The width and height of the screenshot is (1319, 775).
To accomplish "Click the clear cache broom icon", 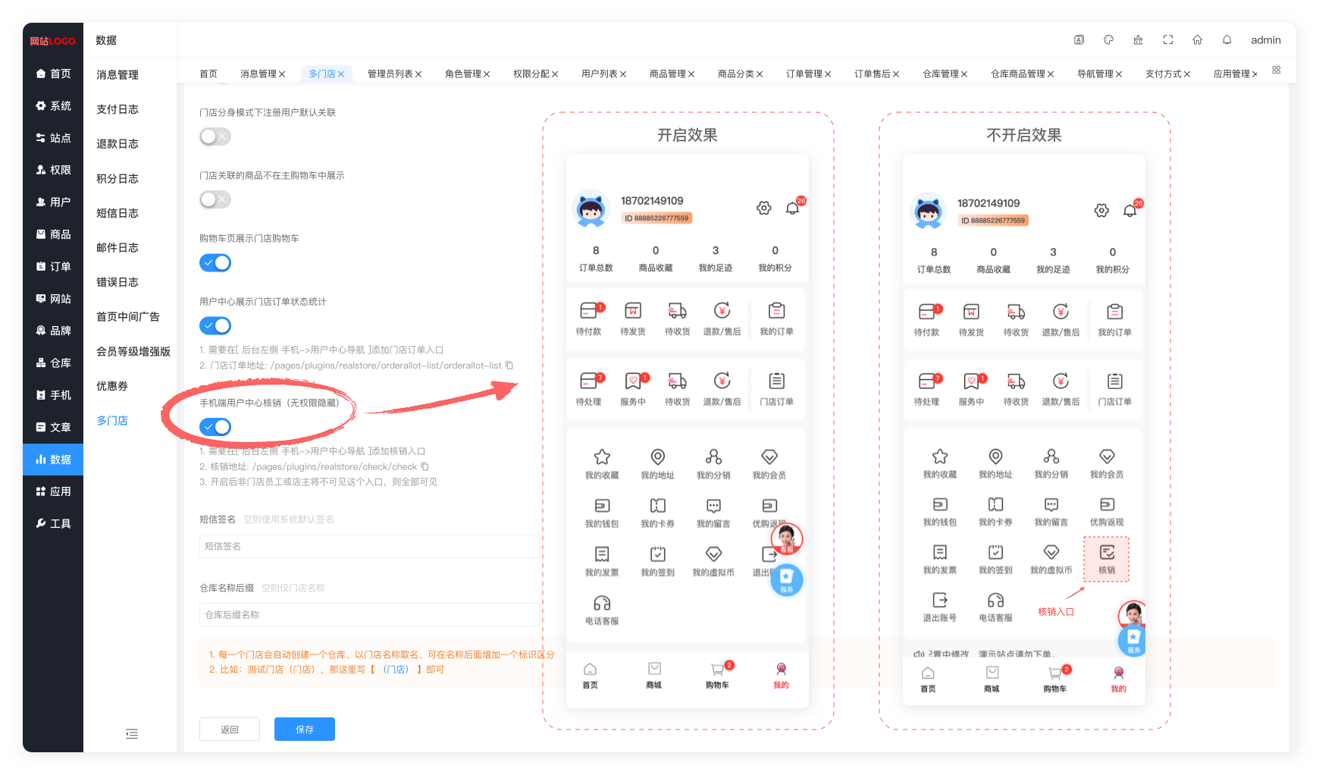I will (1138, 40).
